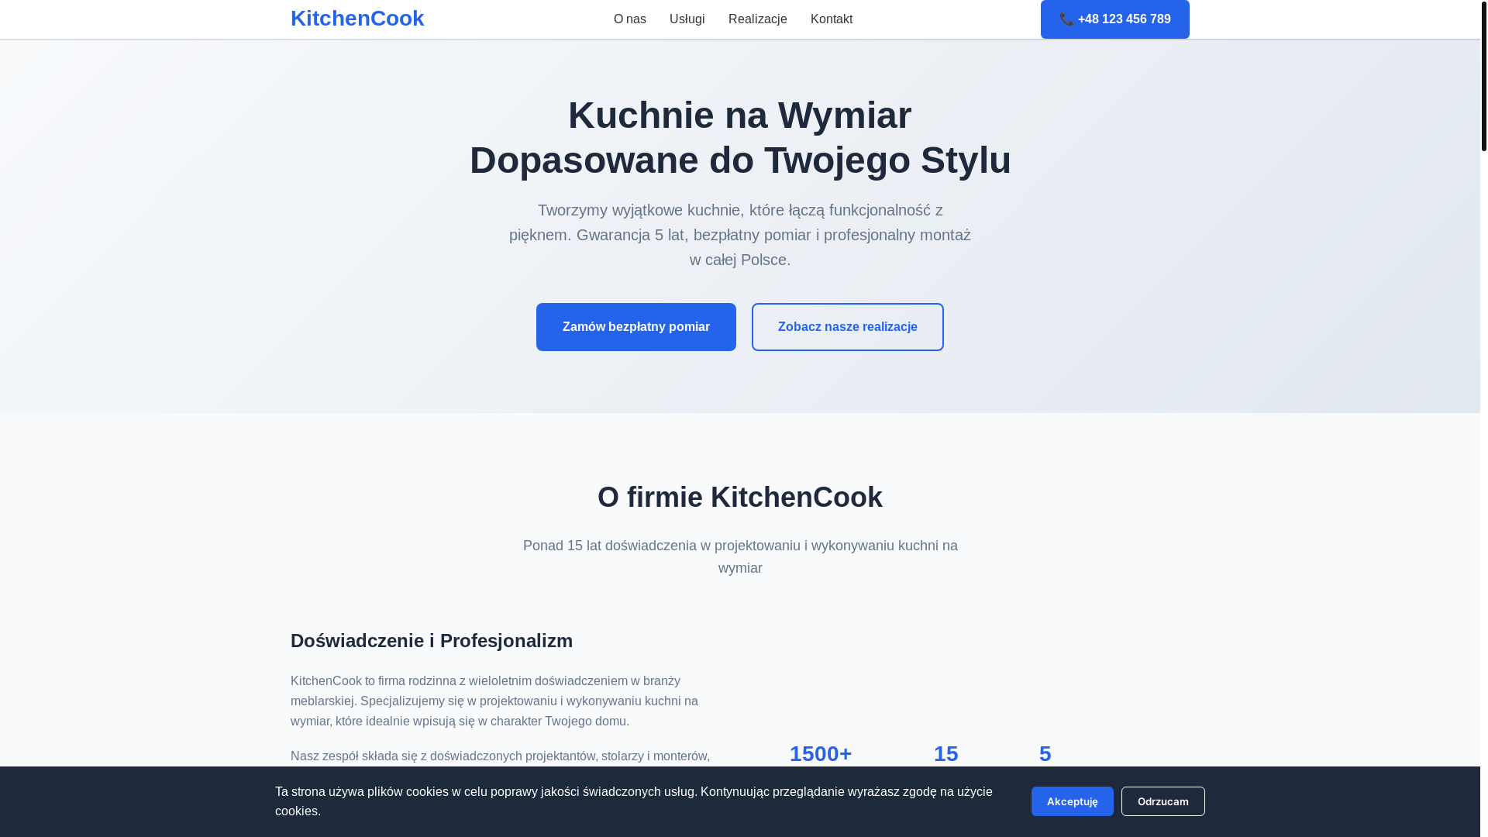Click the heading Kuchnie na Wymiar
The height and width of the screenshot is (837, 1488).
pyautogui.click(x=740, y=115)
